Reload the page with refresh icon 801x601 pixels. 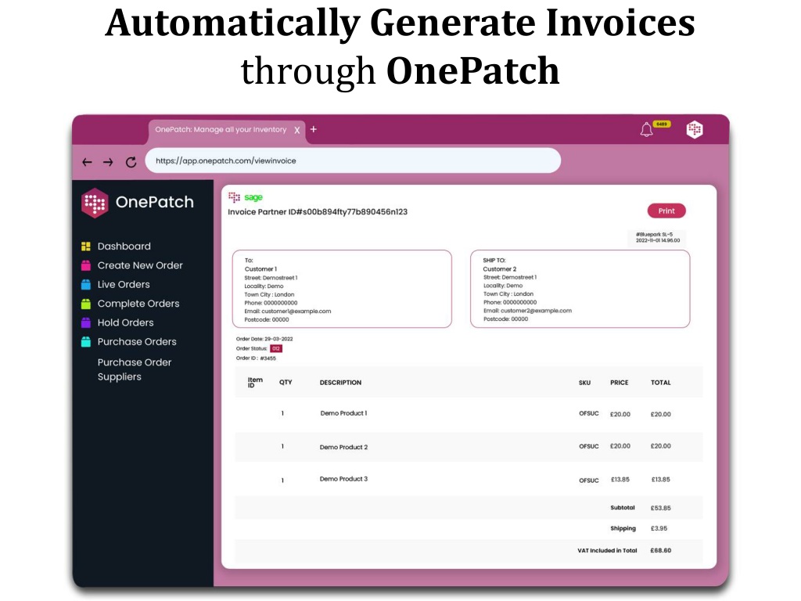coord(131,162)
